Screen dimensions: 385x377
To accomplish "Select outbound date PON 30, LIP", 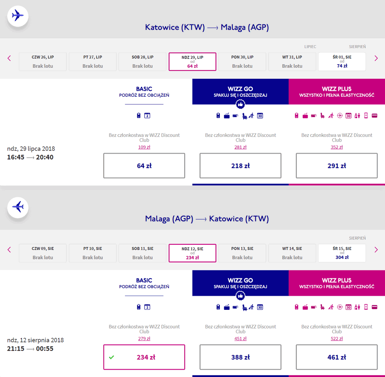I will click(x=243, y=62).
